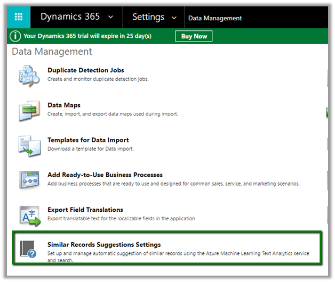
Task: Expand the Dynamics 365 dropdown chevron
Action: point(110,17)
